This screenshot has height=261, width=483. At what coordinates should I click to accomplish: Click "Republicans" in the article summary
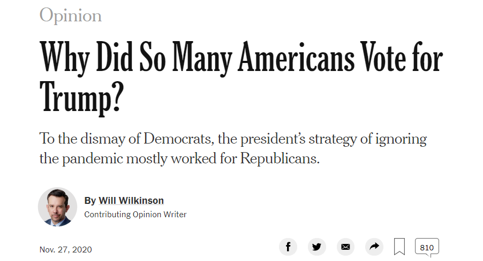tap(280, 159)
